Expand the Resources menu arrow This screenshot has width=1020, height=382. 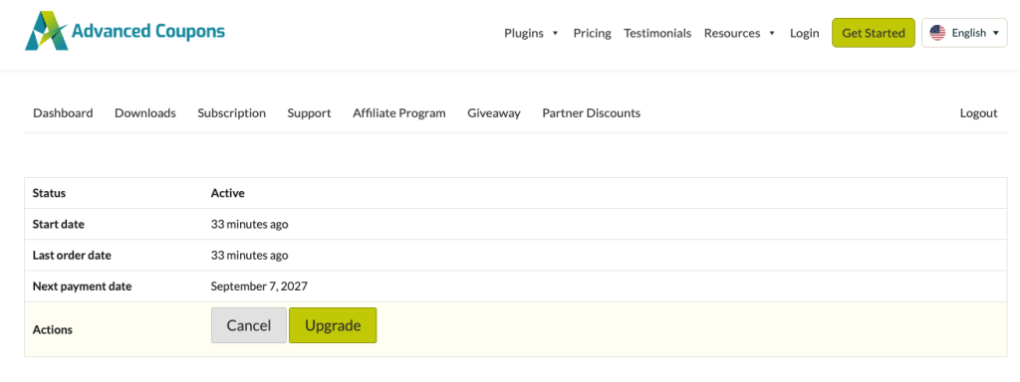point(772,33)
